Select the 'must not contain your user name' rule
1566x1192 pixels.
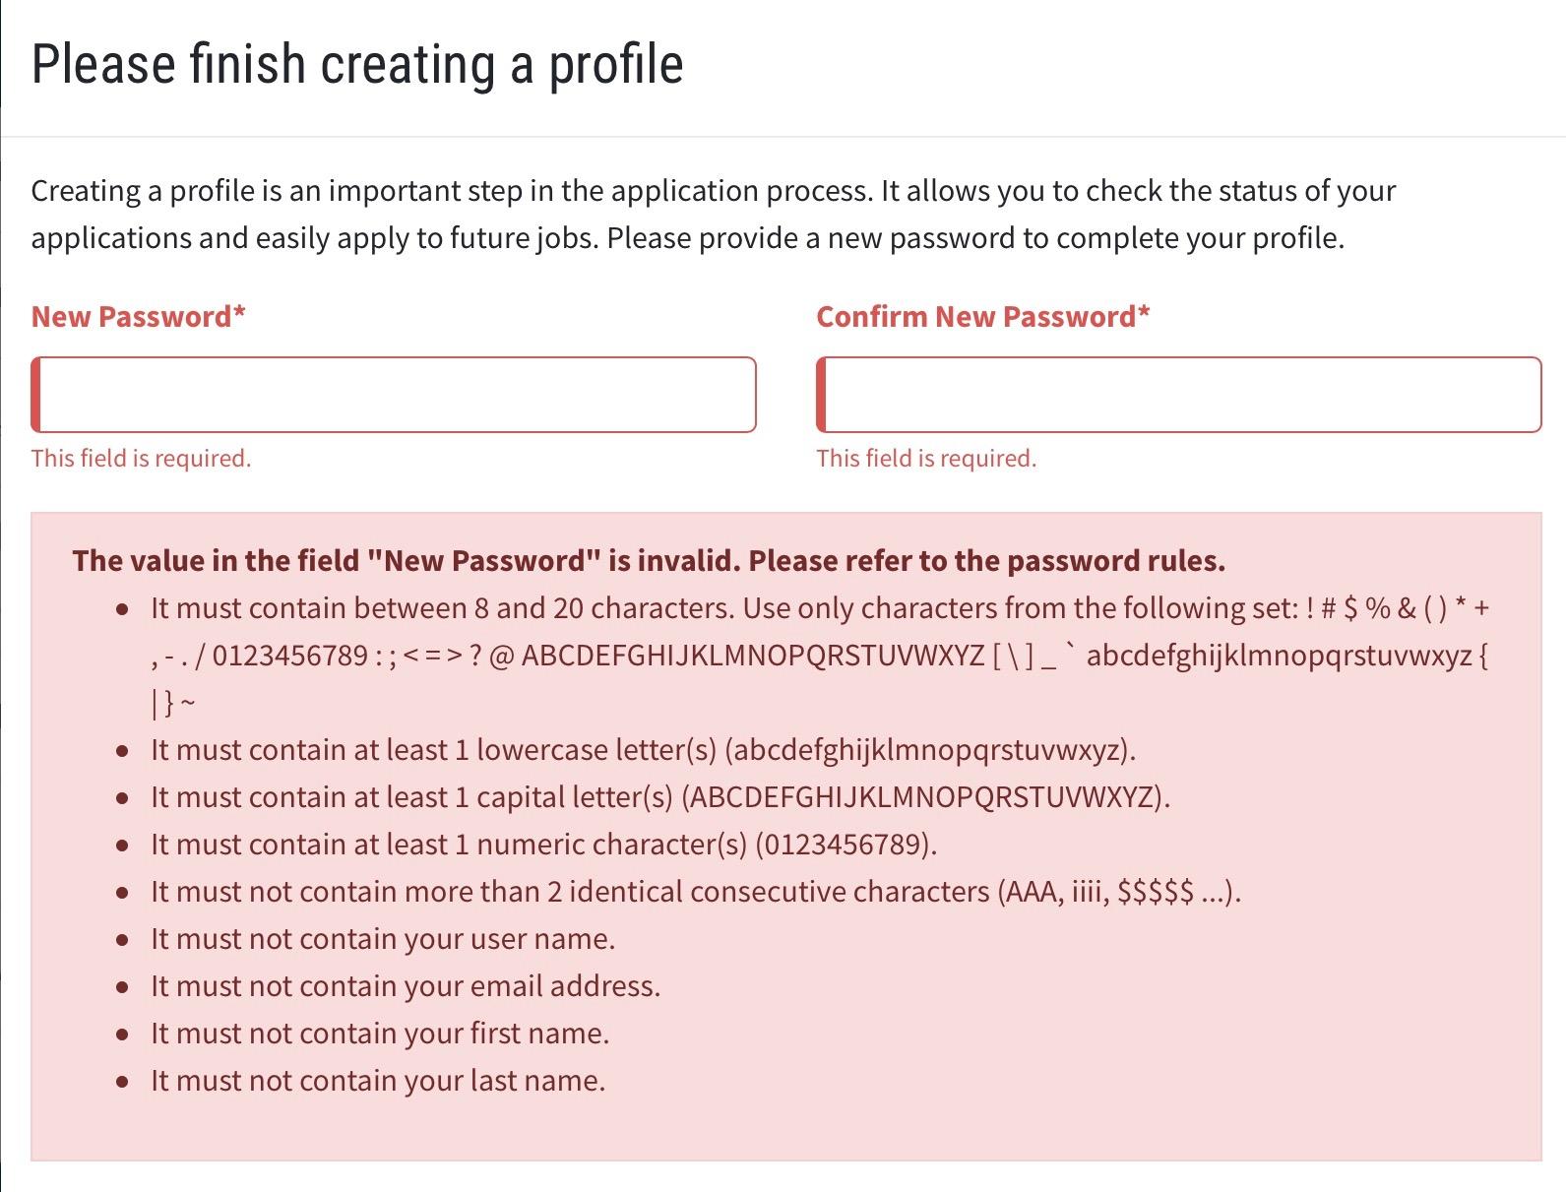[x=382, y=938]
